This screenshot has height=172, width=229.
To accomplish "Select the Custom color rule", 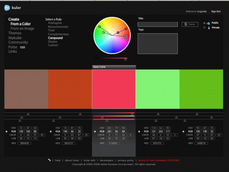I will click(x=53, y=45).
